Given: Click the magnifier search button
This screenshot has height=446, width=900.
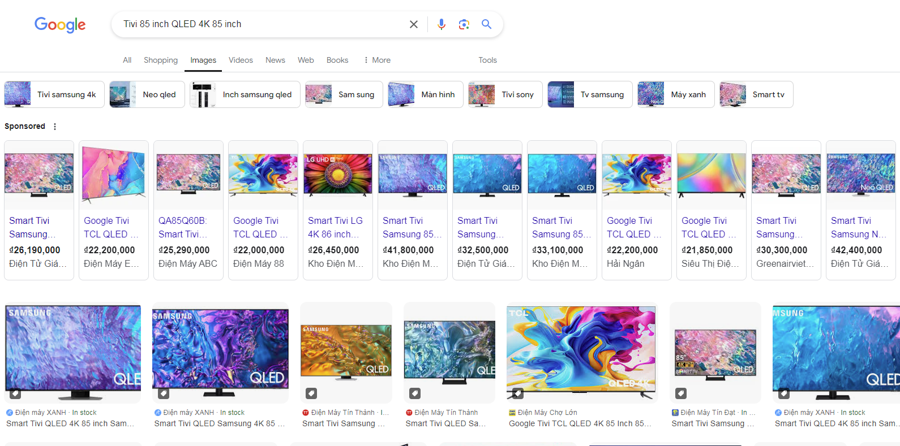Looking at the screenshot, I should coord(486,24).
